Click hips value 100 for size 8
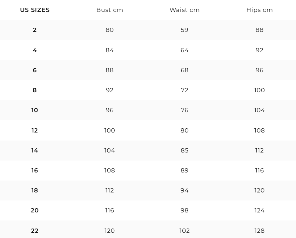The image size is (296, 238). click(260, 90)
